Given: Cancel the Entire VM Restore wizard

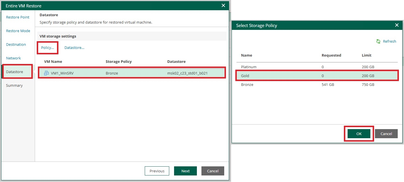Looking at the screenshot, I should click(x=213, y=171).
